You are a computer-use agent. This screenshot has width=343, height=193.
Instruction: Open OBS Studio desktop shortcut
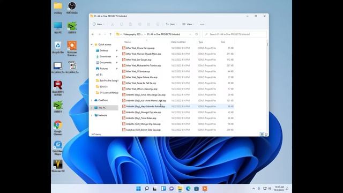tap(72, 8)
